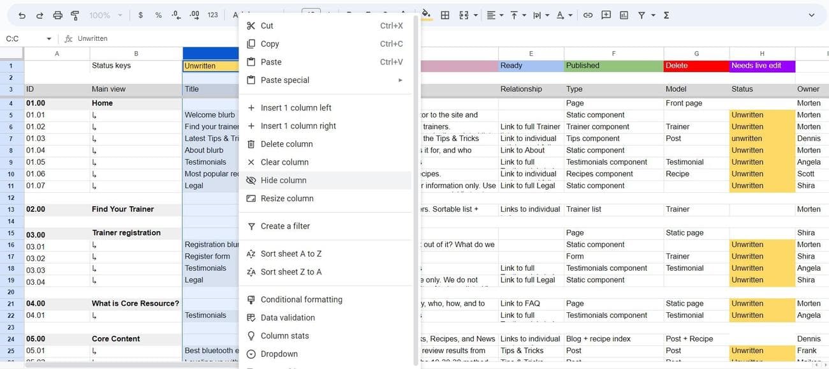The image size is (829, 369).
Task: Open the borders tool
Action: tap(445, 15)
